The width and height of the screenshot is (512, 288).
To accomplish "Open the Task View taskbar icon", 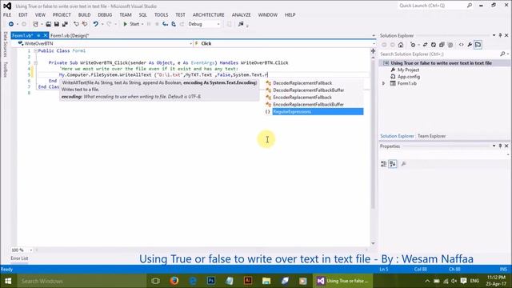I will pyautogui.click(x=156, y=281).
